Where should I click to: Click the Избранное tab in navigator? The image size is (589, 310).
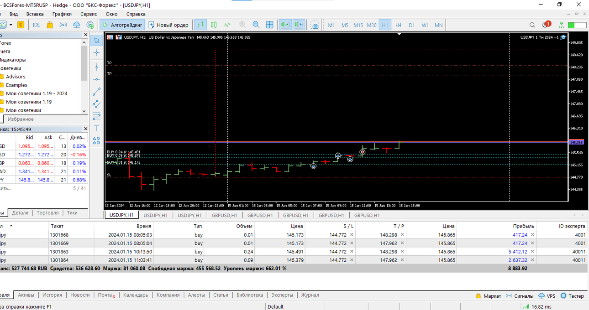[21, 119]
